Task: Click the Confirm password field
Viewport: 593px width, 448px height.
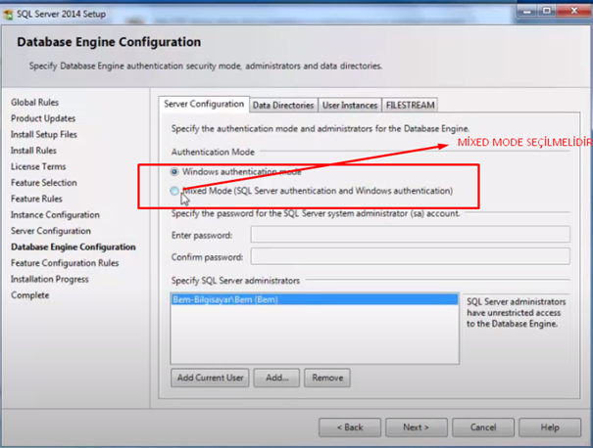Action: (x=411, y=256)
